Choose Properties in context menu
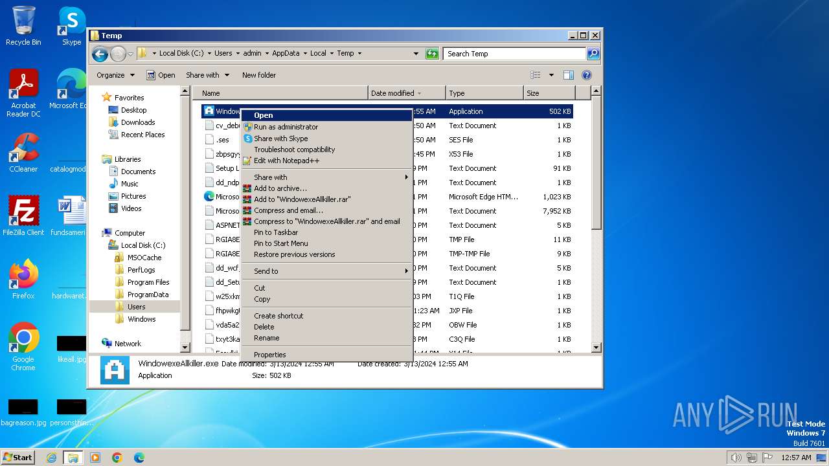This screenshot has width=829, height=466. click(x=326, y=355)
